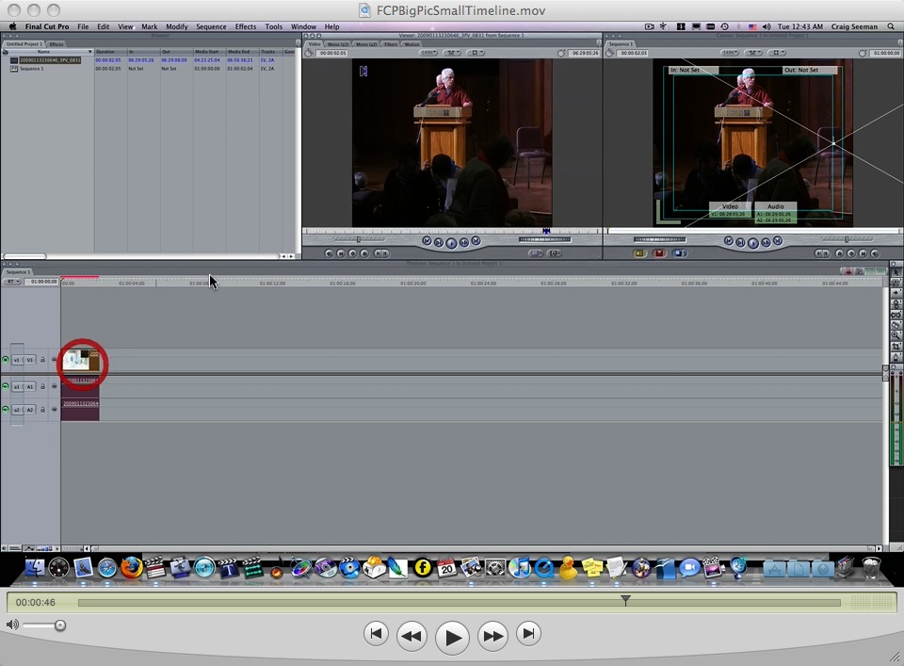Toggle V1 track visibility green light
Screen dimensions: 904x666
point(6,360)
